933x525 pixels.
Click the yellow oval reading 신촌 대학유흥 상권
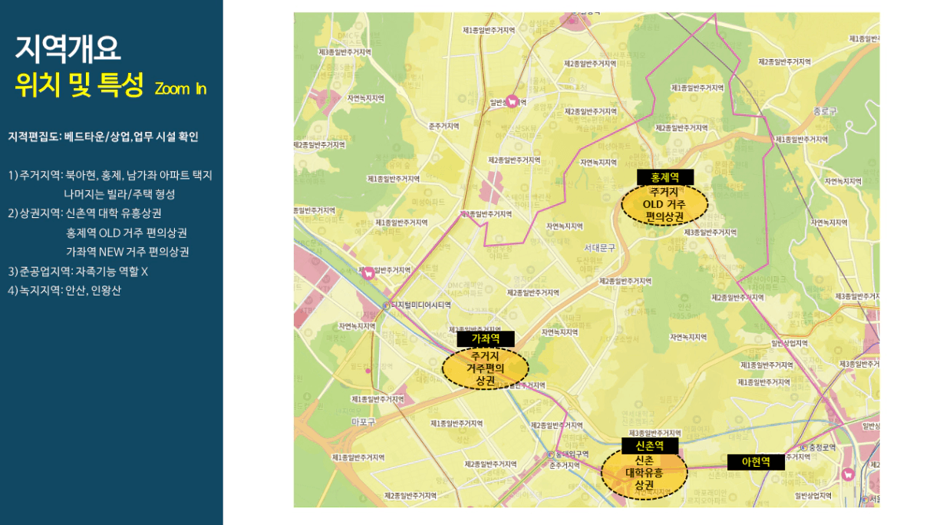click(645, 474)
